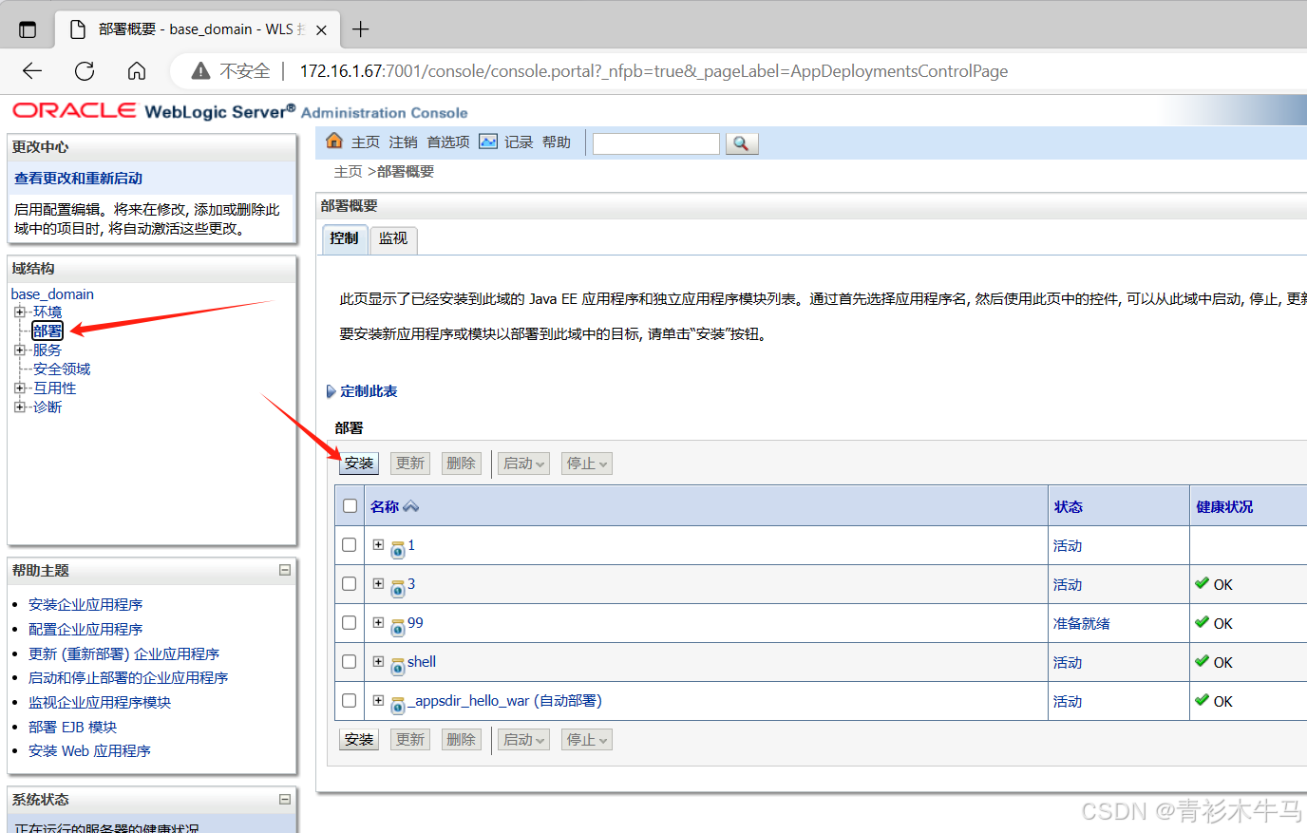Image resolution: width=1307 pixels, height=833 pixels.
Task: Click the deployment icon of row 99
Action: pyautogui.click(x=398, y=627)
